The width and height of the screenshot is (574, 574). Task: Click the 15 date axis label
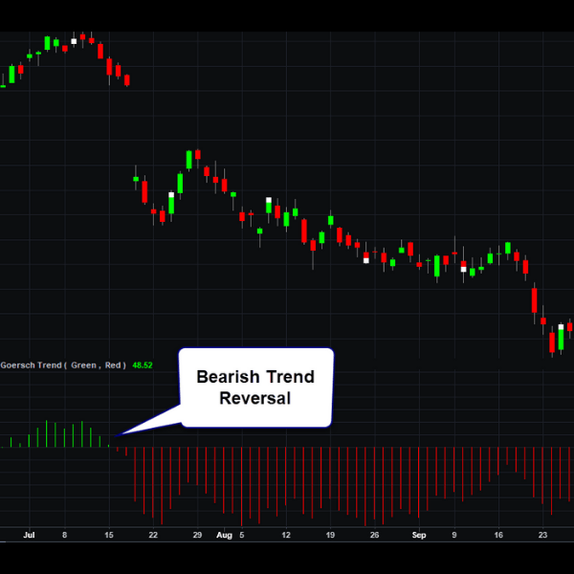coord(109,535)
